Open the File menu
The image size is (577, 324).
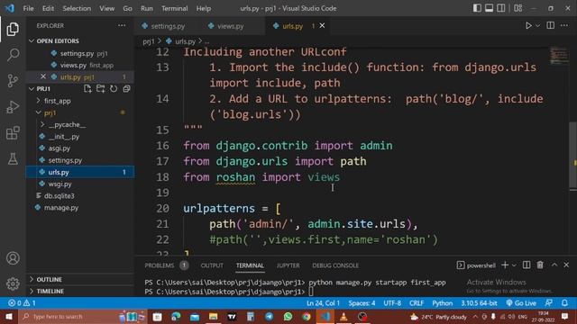[x=28, y=8]
